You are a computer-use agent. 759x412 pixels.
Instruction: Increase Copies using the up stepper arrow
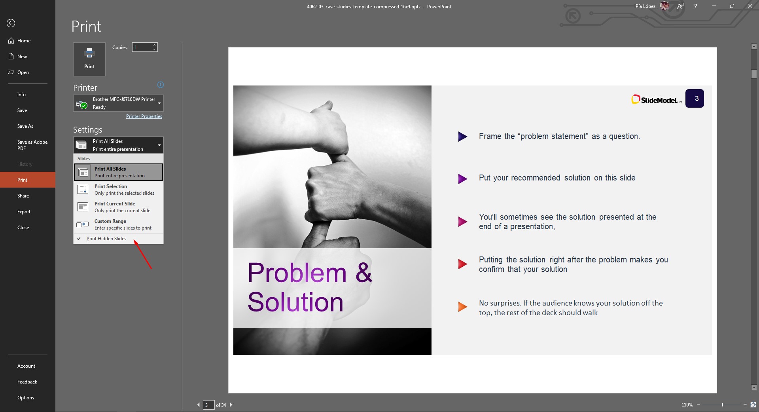154,45
